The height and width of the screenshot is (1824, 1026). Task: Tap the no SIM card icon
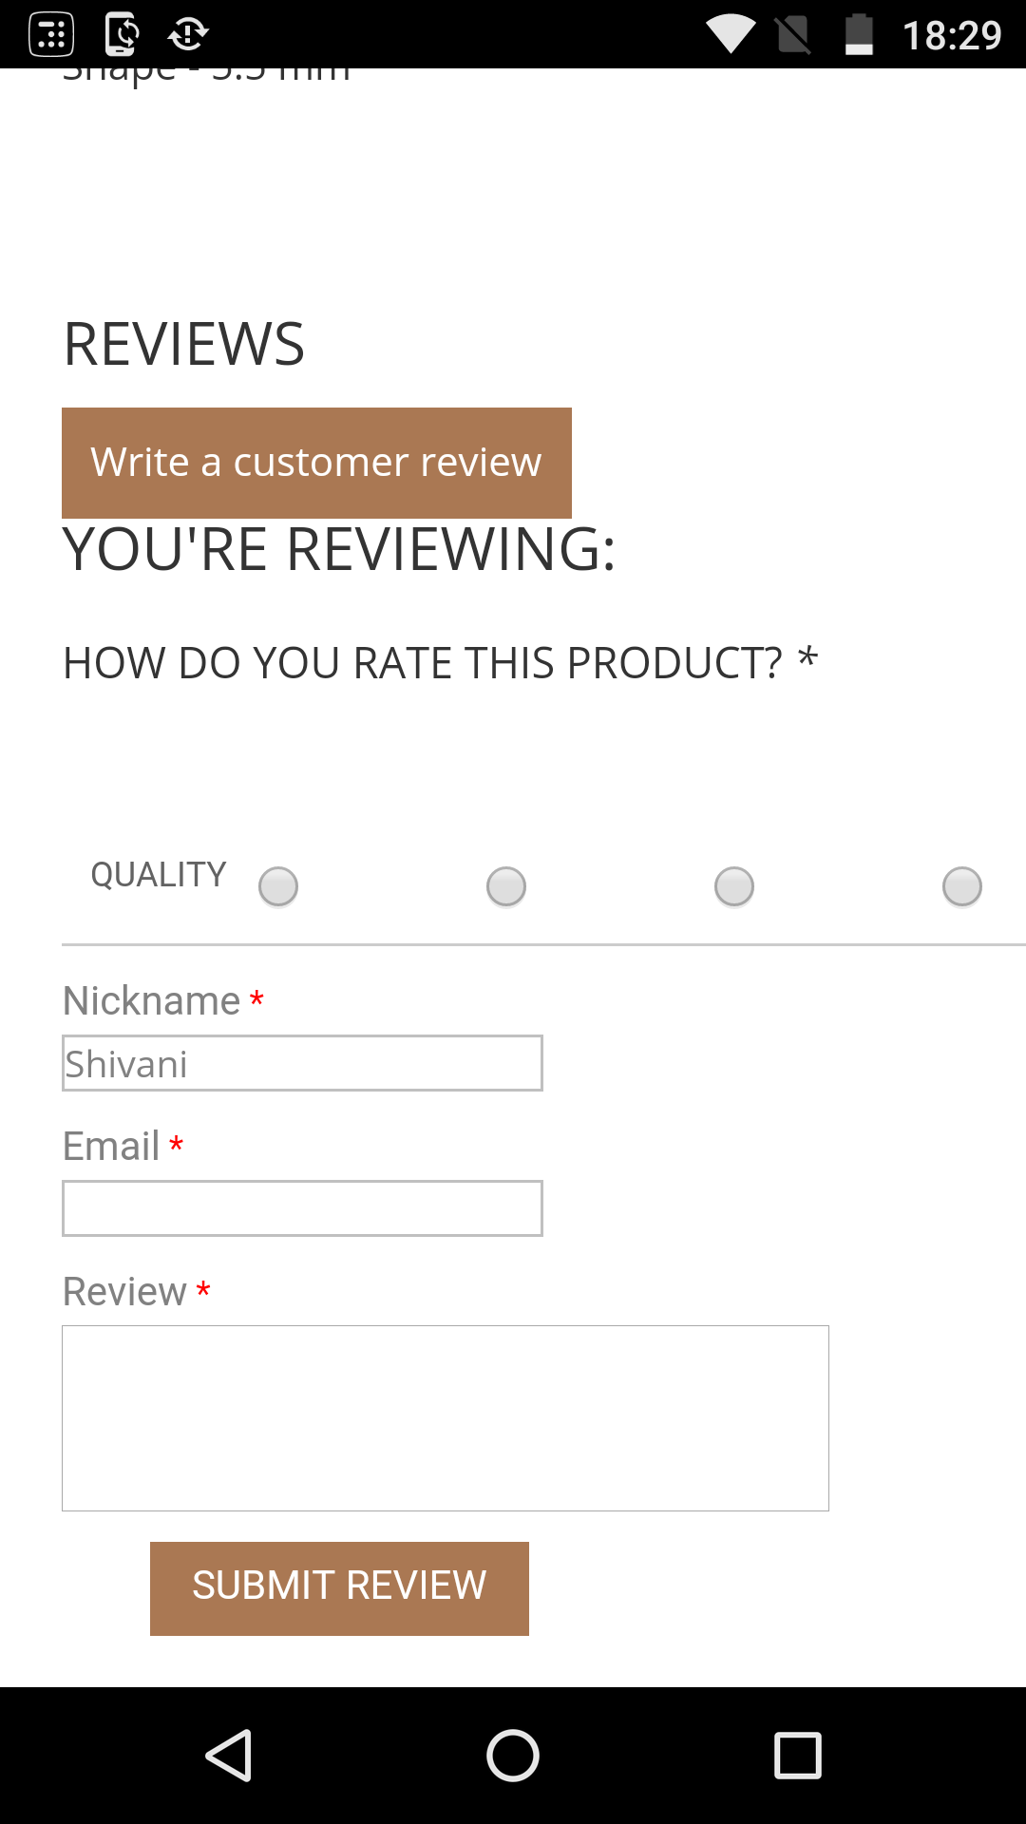[x=793, y=35]
